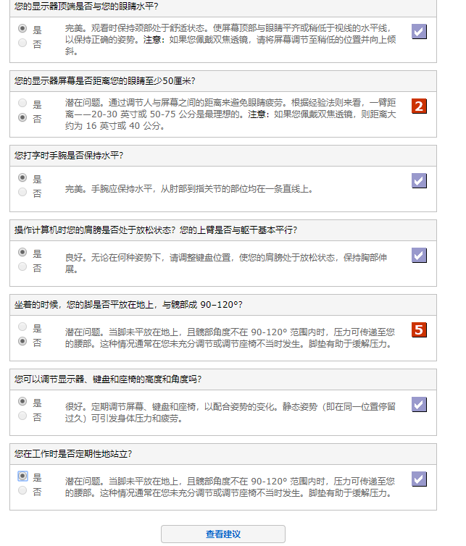This screenshot has height=546, width=466.
Task: Select 否 for adjustable monitor, keyboard, chair question
Action: (x=22, y=416)
